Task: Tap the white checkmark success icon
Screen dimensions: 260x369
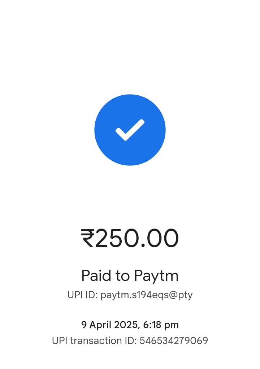Action: (x=130, y=130)
